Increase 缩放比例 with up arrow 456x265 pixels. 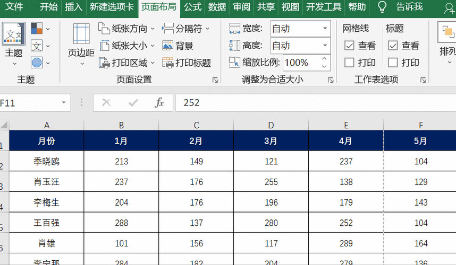(324, 59)
